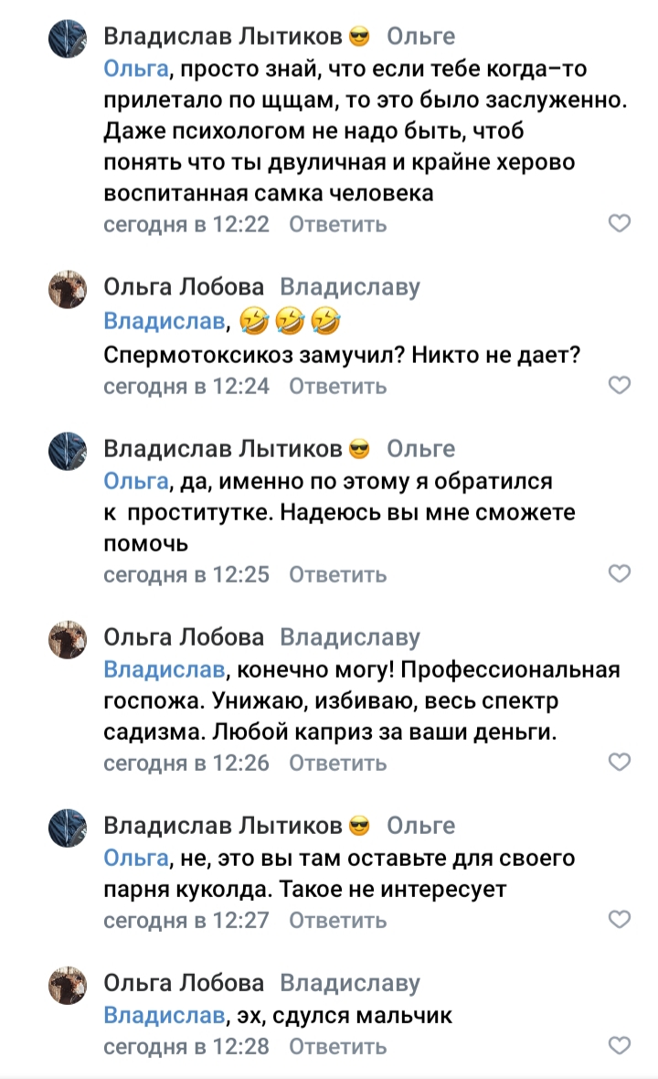Like the comment posted at 12:24
This screenshot has height=1079, width=658.
coord(620,386)
